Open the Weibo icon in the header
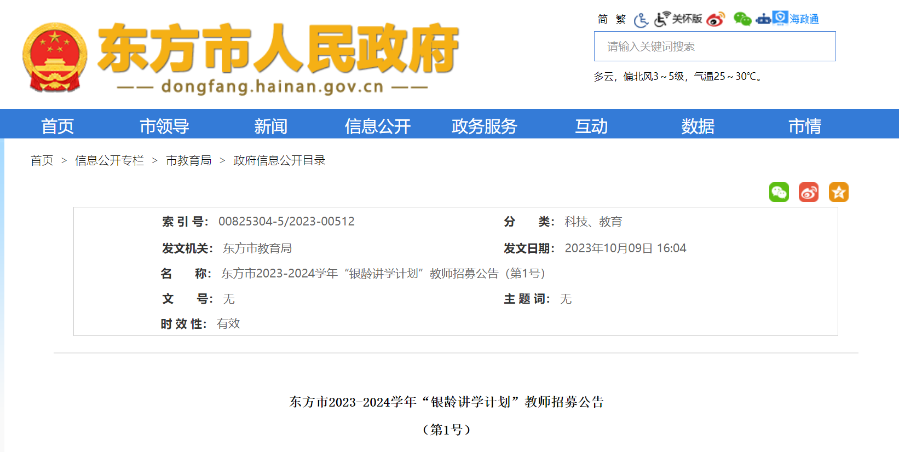Viewport: 899px width, 452px height. 716,19
